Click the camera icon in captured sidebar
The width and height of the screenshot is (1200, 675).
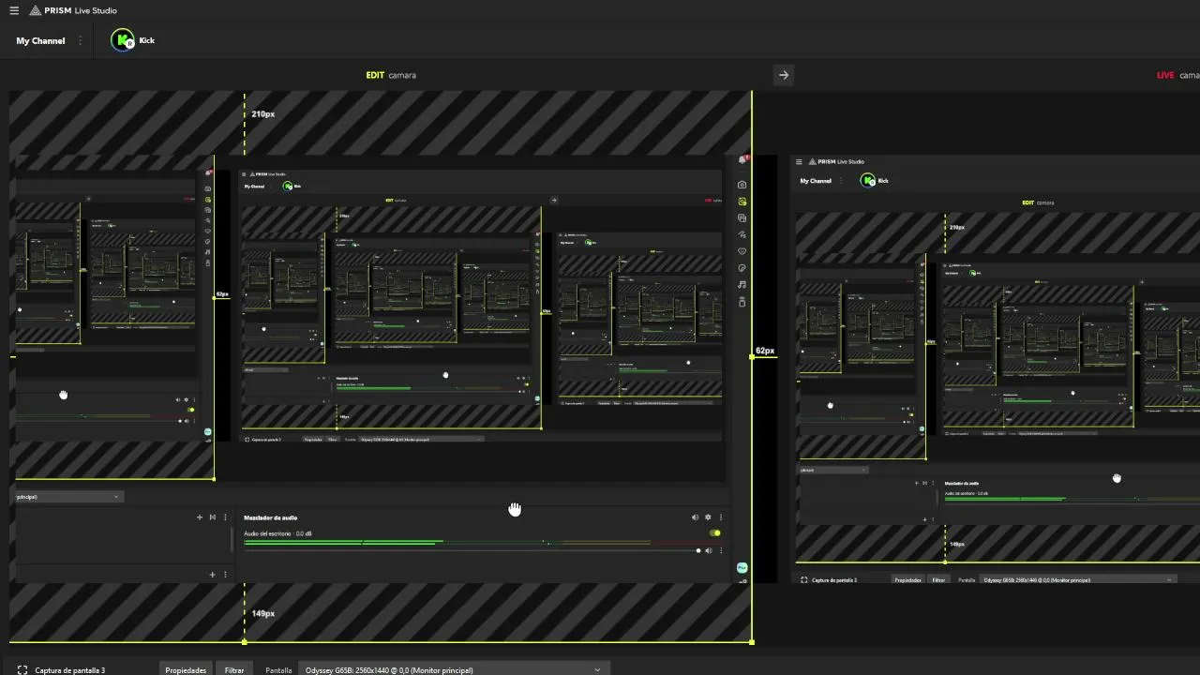(x=742, y=185)
